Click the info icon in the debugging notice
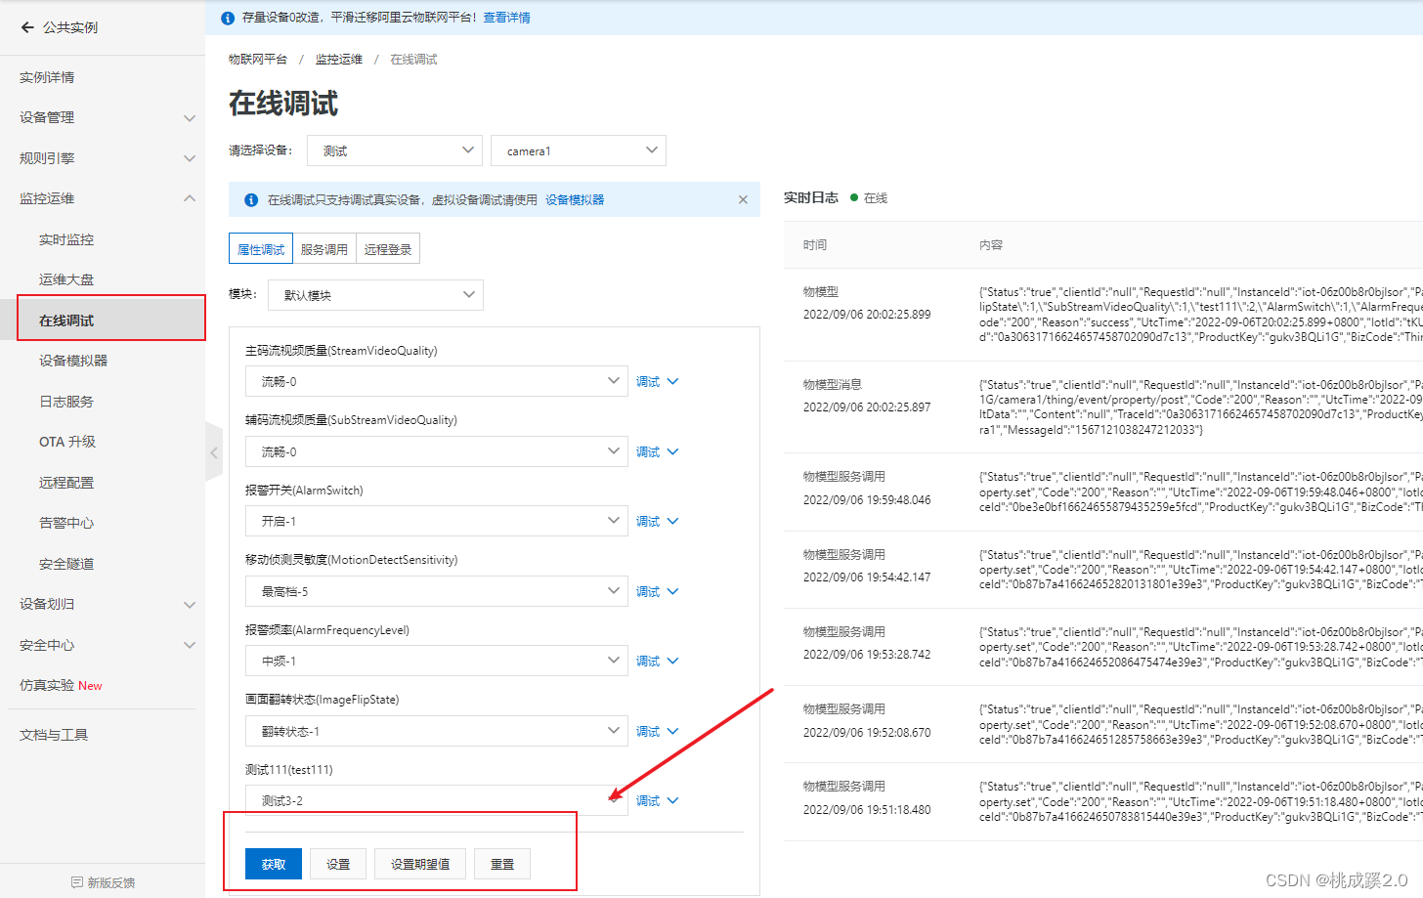 (251, 199)
